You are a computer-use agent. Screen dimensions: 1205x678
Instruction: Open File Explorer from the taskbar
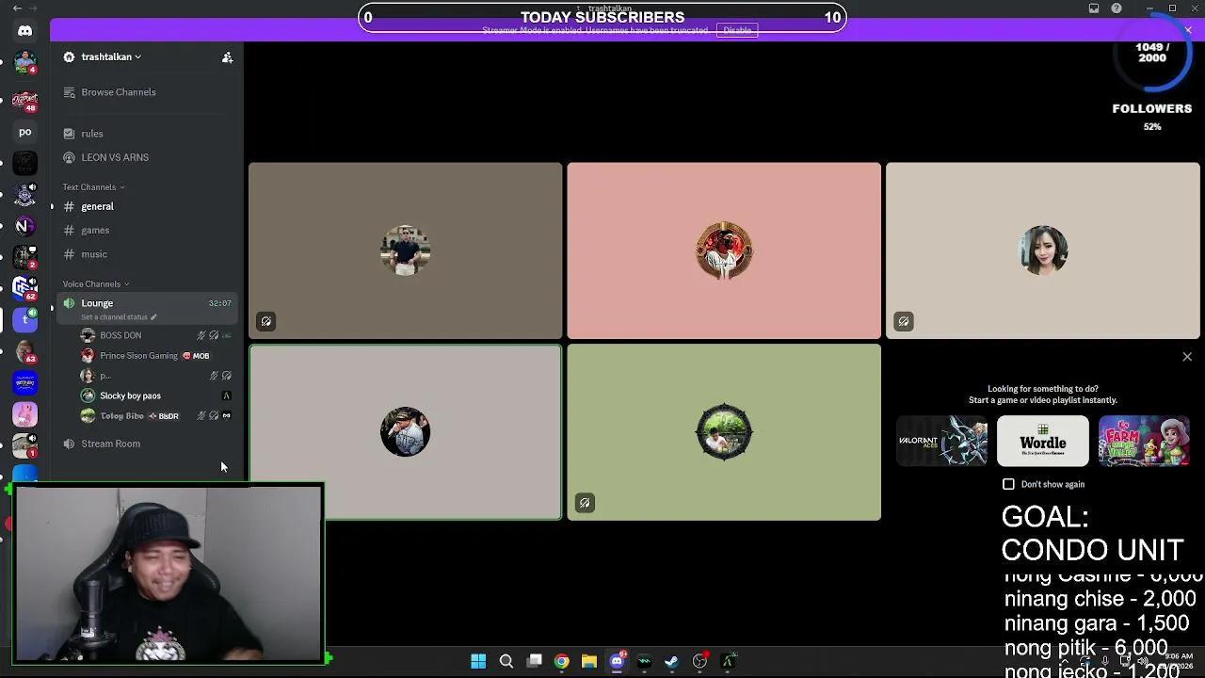coord(589,661)
